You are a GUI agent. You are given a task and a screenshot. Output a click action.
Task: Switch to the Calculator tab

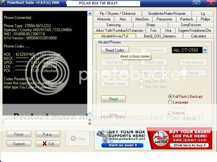click(198, 36)
